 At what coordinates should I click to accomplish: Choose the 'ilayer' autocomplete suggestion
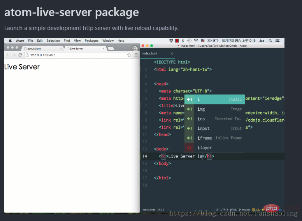(214, 147)
